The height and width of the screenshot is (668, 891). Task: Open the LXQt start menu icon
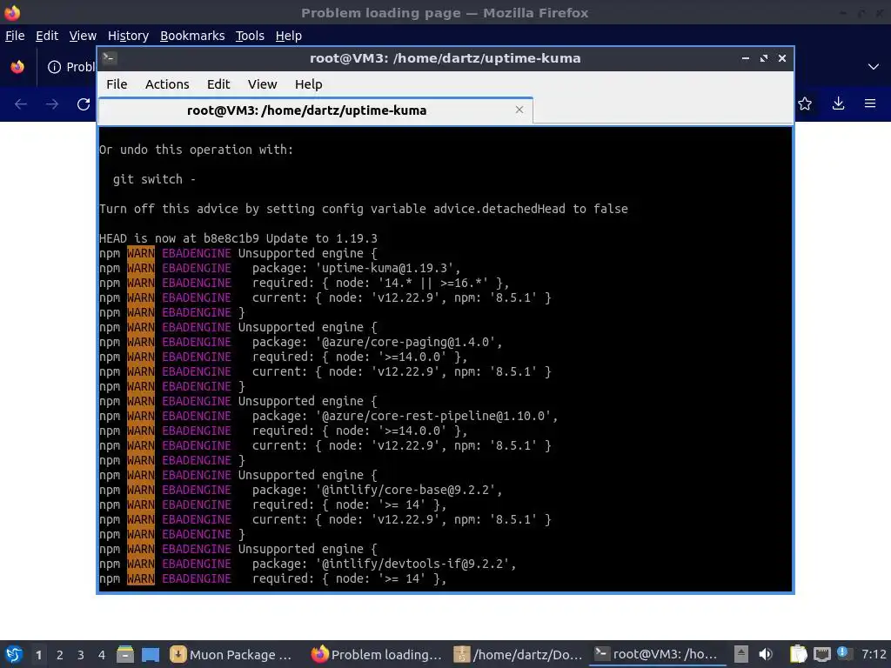14,654
